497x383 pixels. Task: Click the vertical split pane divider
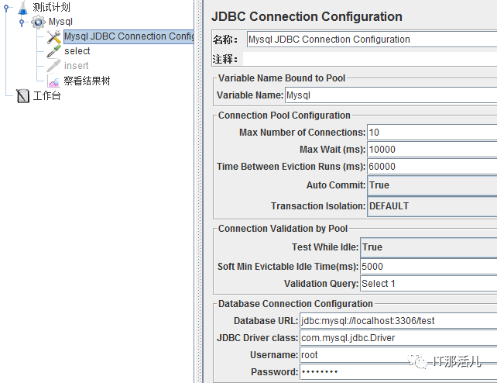point(199,191)
